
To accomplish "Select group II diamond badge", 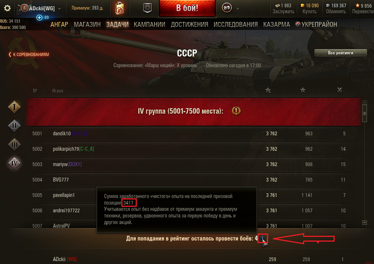I will click(14, 125).
